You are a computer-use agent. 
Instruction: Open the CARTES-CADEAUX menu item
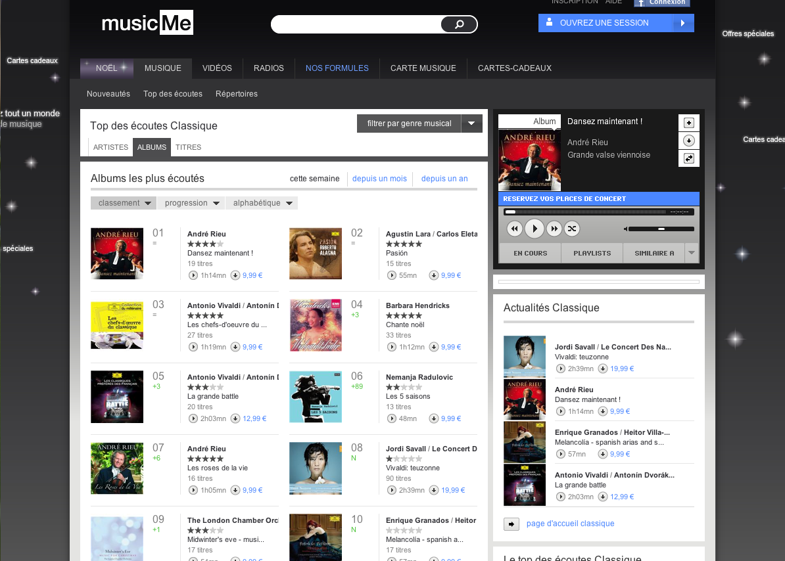(x=515, y=68)
